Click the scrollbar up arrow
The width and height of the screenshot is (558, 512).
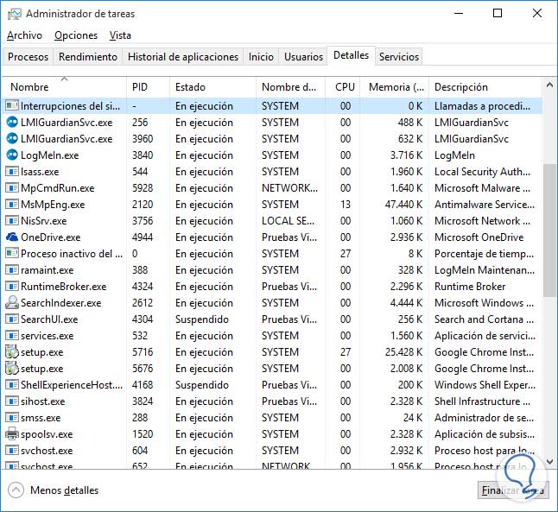click(x=549, y=85)
